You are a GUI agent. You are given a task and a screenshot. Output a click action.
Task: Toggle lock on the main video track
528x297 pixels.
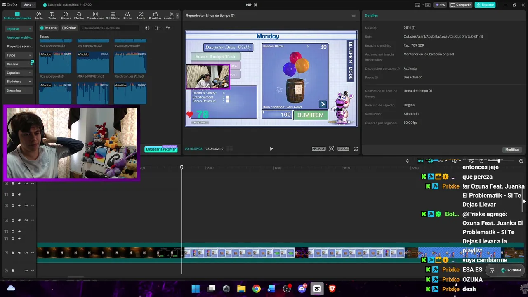[x=13, y=253]
